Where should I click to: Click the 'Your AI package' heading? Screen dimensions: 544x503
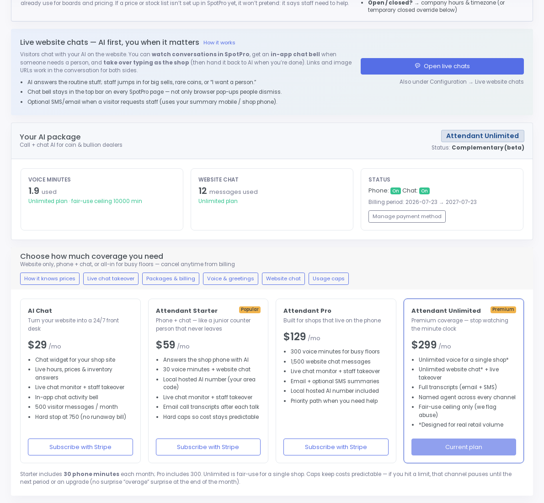pos(50,137)
